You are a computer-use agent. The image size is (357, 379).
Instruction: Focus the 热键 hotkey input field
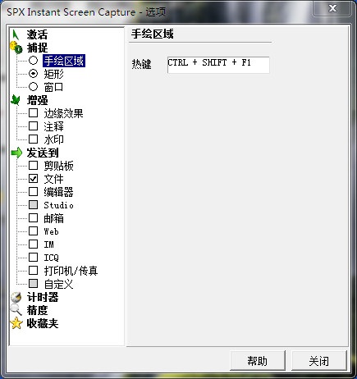click(x=218, y=65)
